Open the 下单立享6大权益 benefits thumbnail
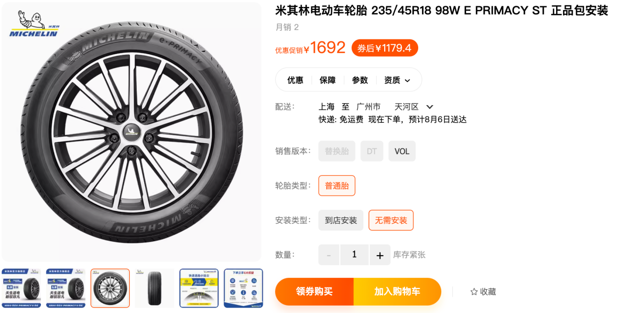The height and width of the screenshot is (313, 638). click(243, 288)
